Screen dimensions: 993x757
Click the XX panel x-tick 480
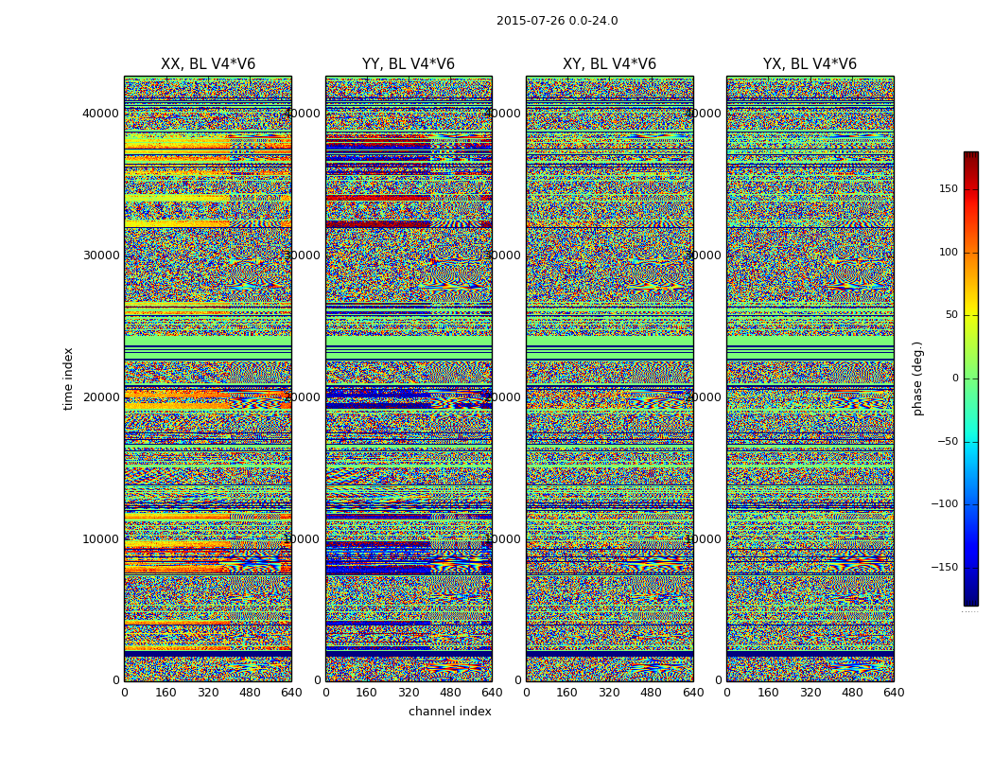[x=250, y=693]
